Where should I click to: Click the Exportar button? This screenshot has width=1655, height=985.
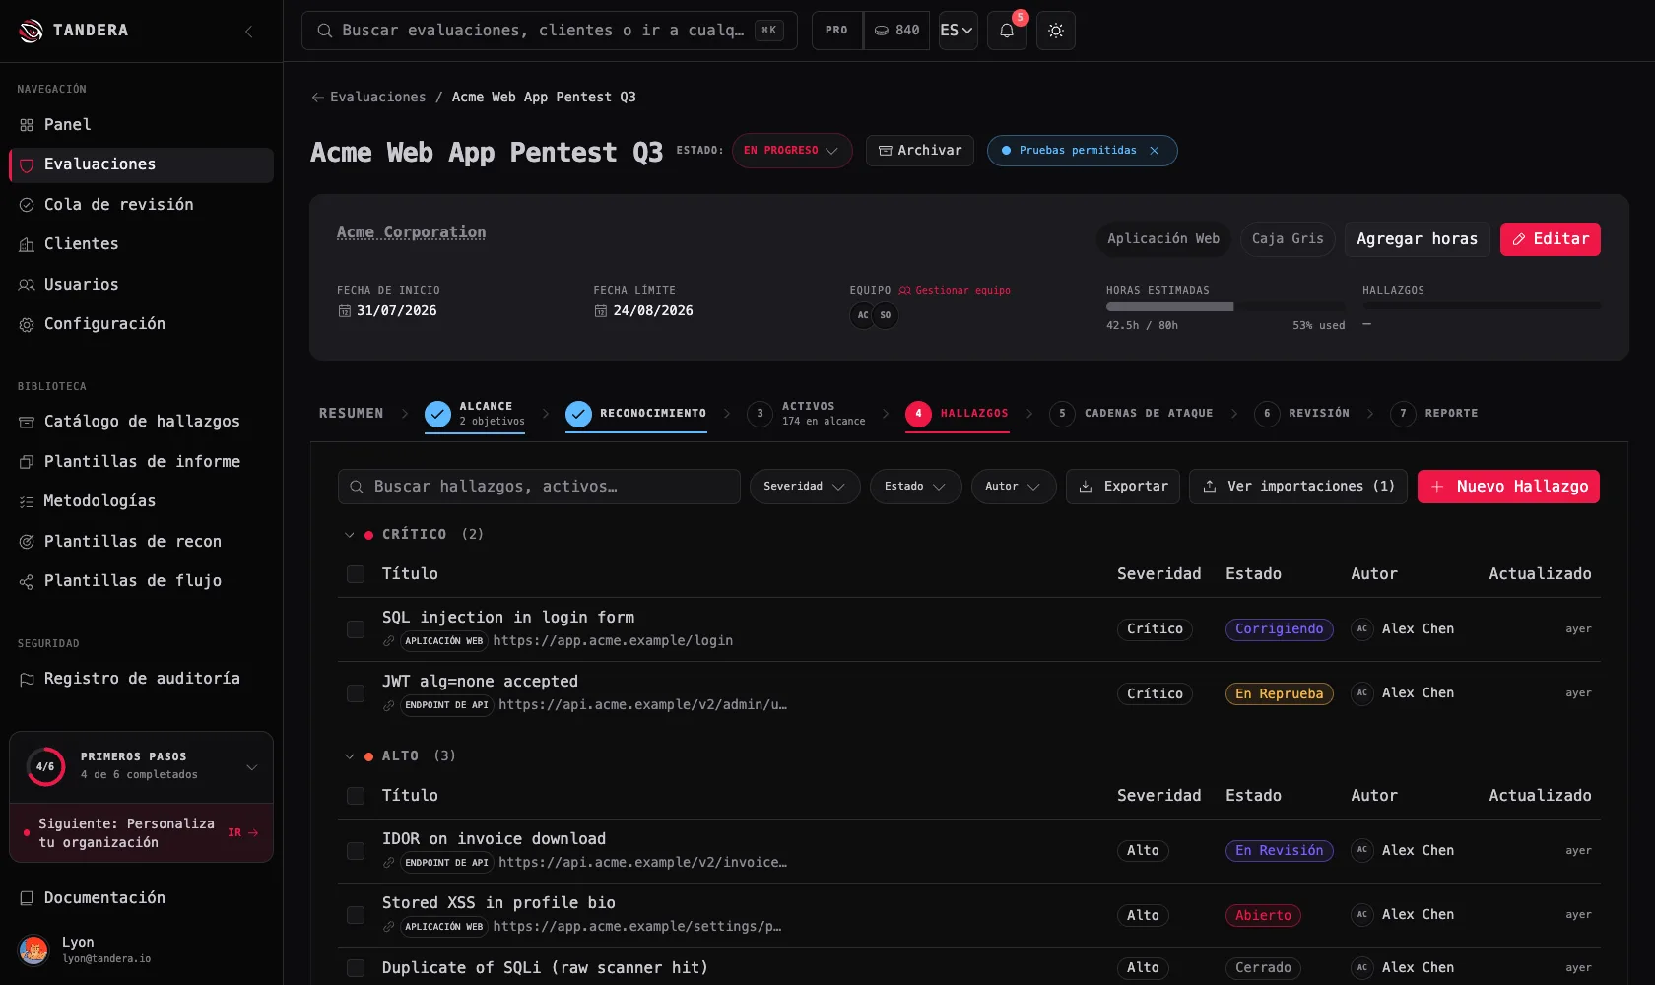coord(1123,487)
